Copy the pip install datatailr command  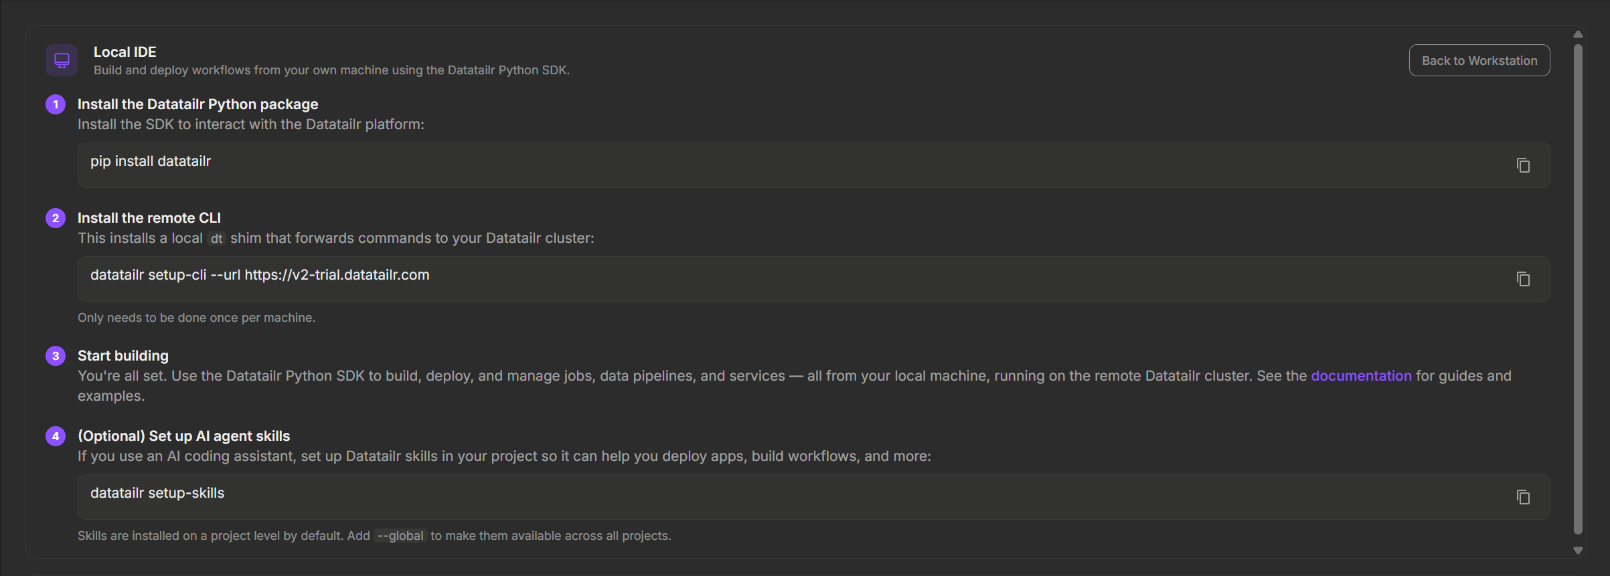click(1523, 165)
